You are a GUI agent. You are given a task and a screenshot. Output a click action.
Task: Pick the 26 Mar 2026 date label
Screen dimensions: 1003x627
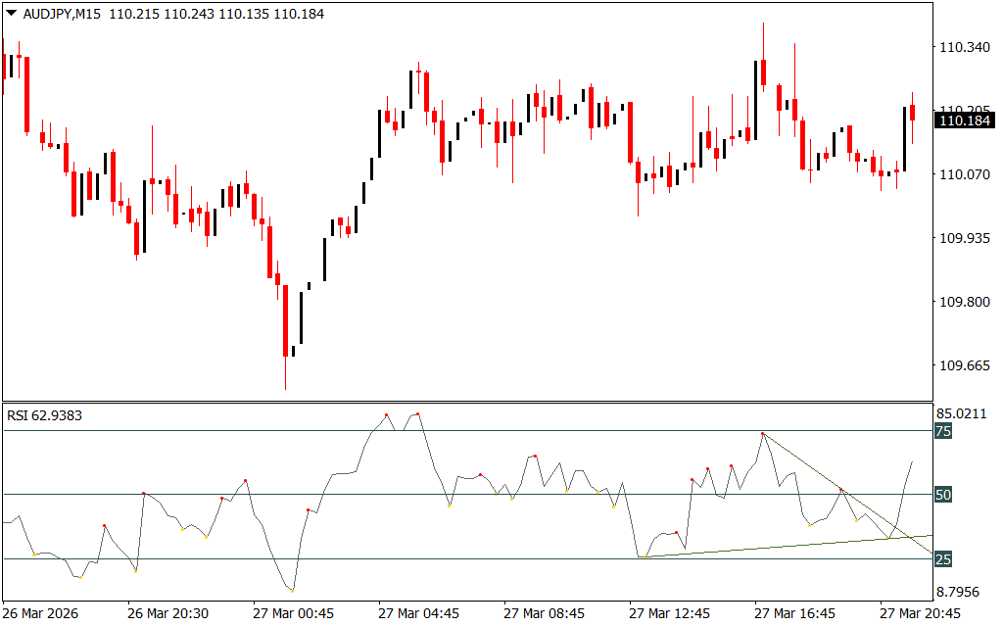41,613
